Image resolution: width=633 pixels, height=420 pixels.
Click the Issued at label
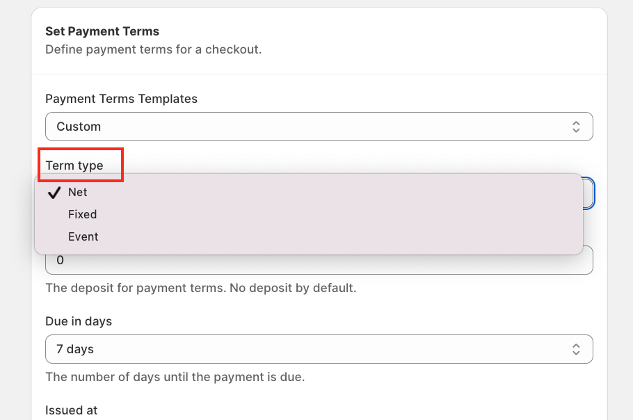pyautogui.click(x=72, y=410)
